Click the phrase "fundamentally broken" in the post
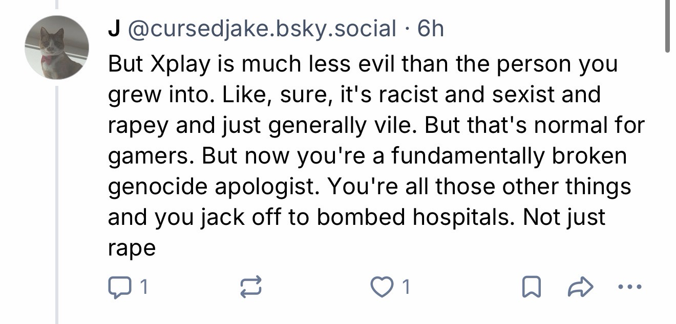676x324 pixels. tap(509, 156)
